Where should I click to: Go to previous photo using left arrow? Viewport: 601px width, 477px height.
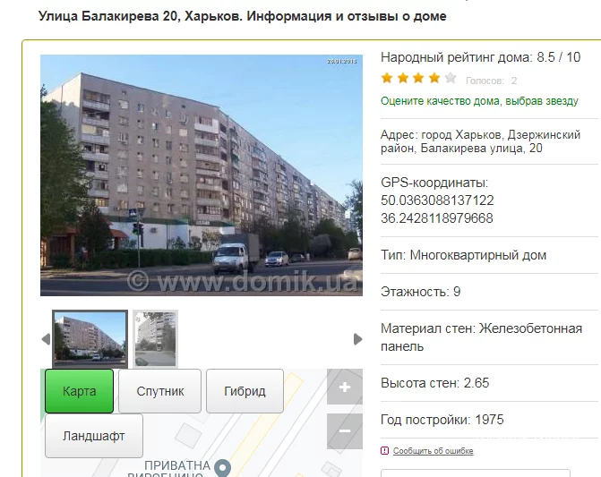click(x=46, y=339)
